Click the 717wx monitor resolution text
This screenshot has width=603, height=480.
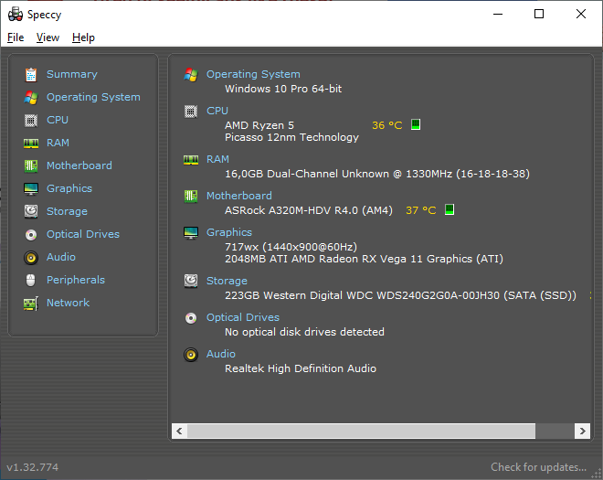tap(291, 247)
